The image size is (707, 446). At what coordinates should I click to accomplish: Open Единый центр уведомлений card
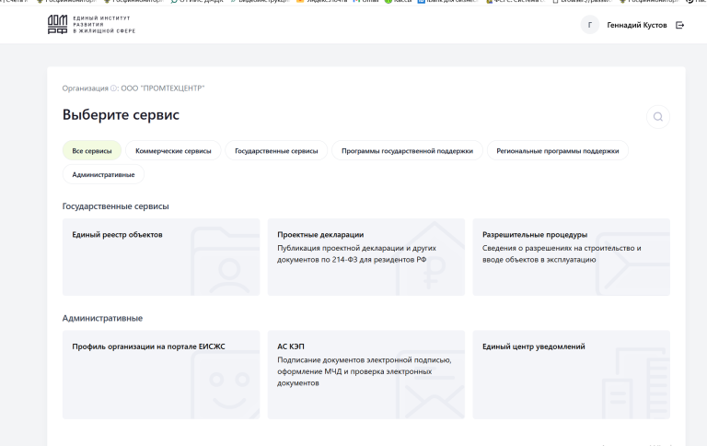pos(572,375)
